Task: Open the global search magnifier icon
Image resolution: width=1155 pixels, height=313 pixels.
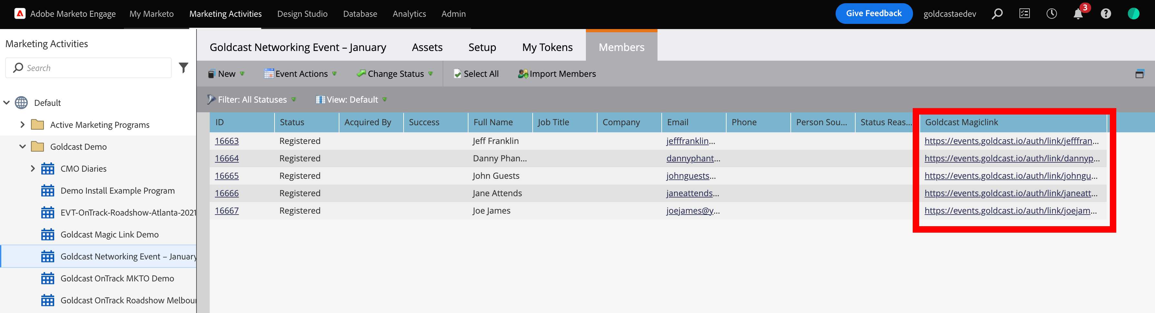Action: pos(997,14)
